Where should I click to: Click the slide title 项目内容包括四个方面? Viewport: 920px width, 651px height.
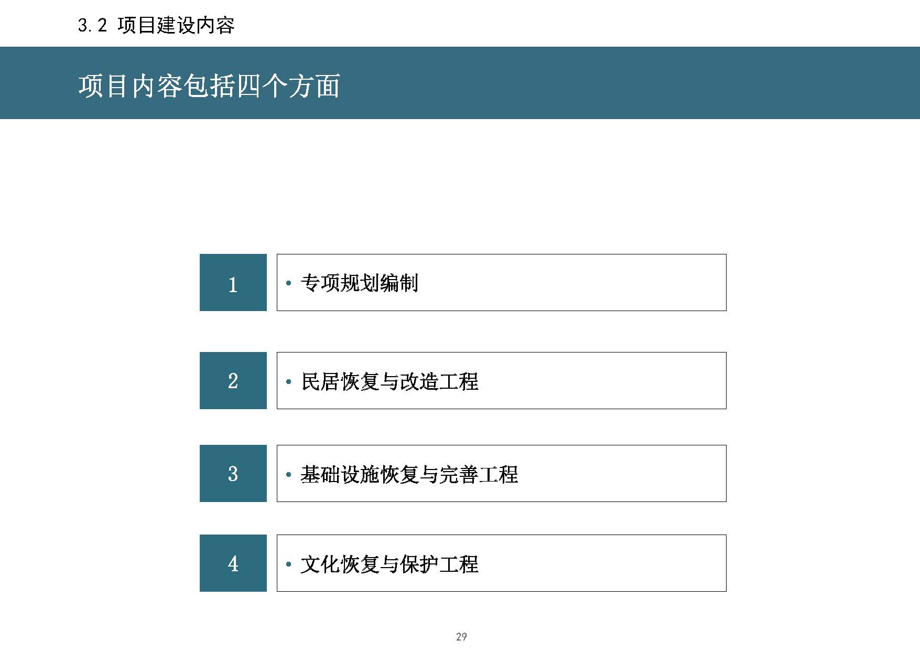point(209,86)
